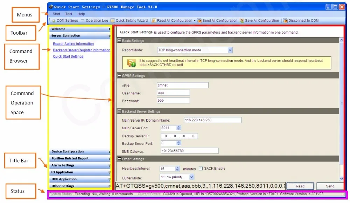Open Quick Start Settings link

tap(68, 57)
